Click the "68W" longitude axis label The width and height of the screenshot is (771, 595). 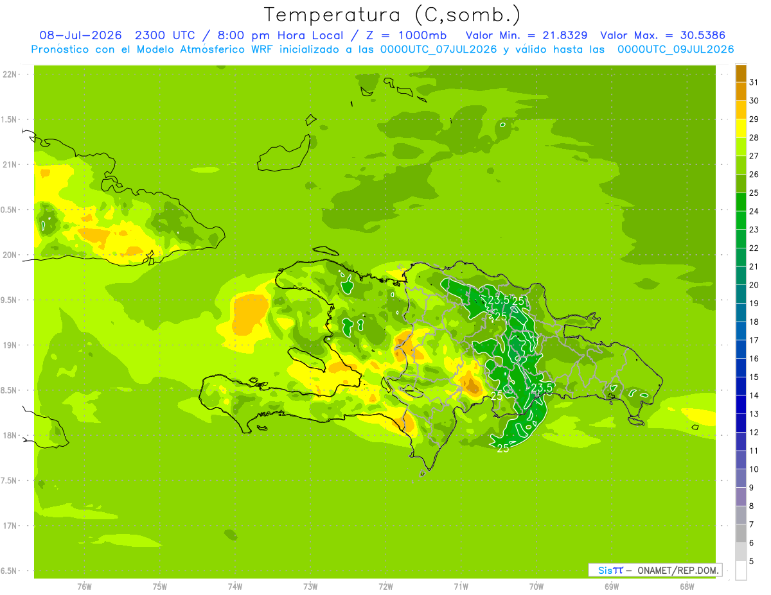point(687,586)
